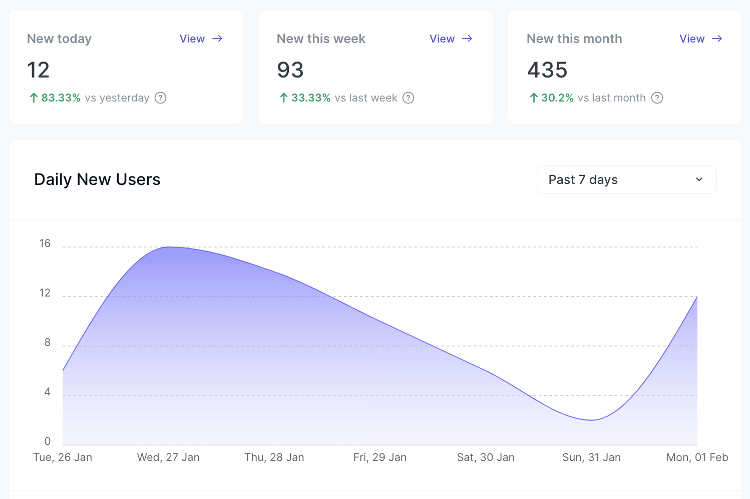The height and width of the screenshot is (499, 750).
Task: Select the 'Mon, 01 Feb' axis label
Action: click(x=697, y=457)
